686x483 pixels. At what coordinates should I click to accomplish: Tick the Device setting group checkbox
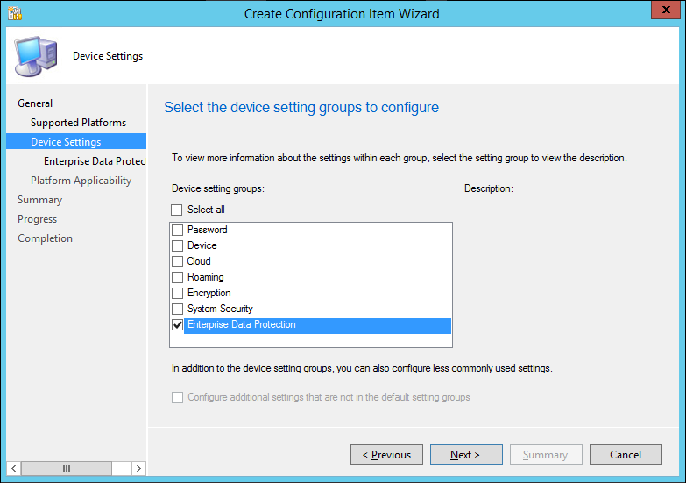(178, 245)
